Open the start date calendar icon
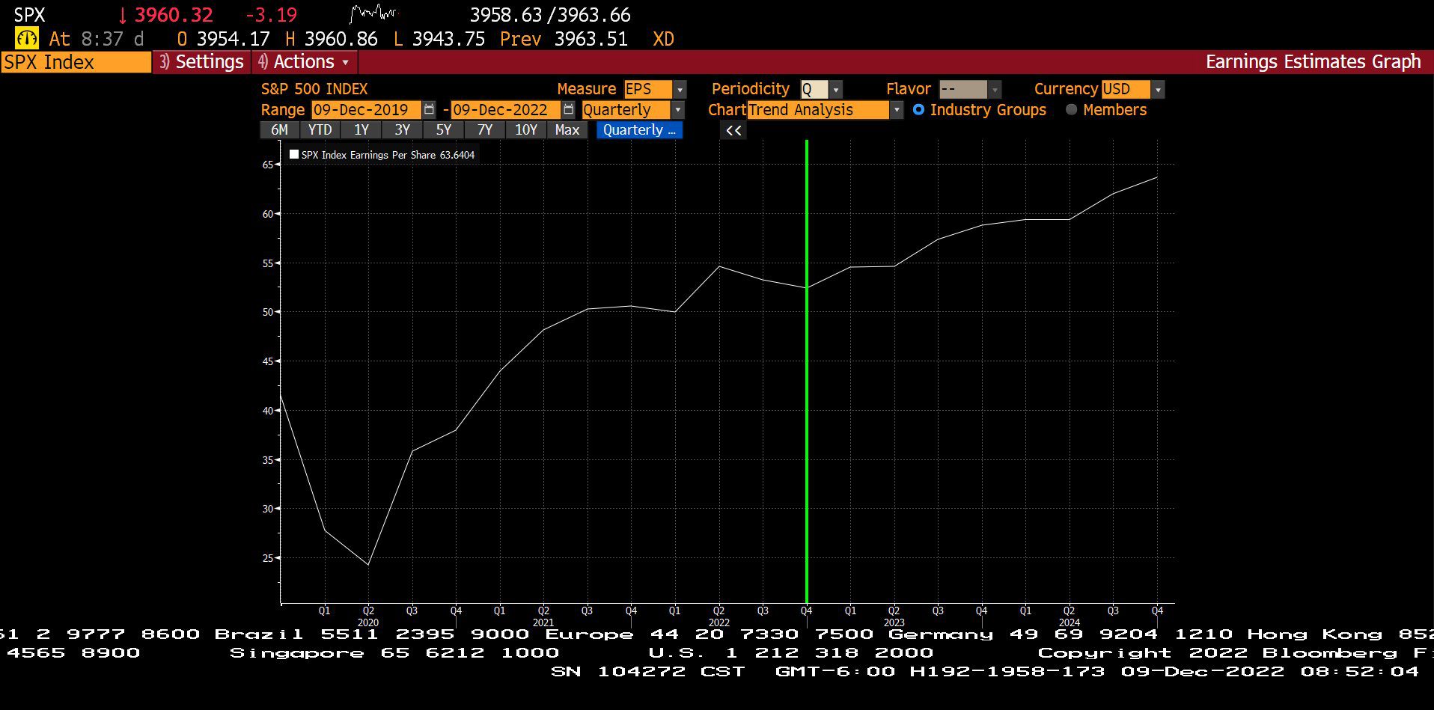 click(x=429, y=110)
